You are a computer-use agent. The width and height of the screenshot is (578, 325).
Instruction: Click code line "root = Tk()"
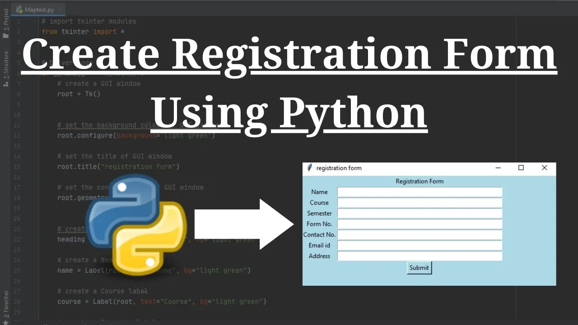[79, 94]
